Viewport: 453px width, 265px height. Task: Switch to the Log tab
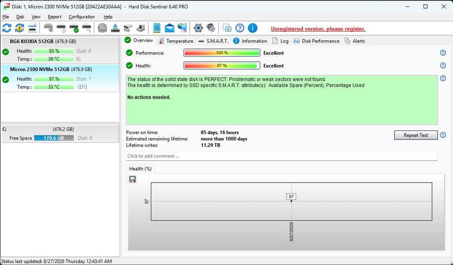(280, 41)
